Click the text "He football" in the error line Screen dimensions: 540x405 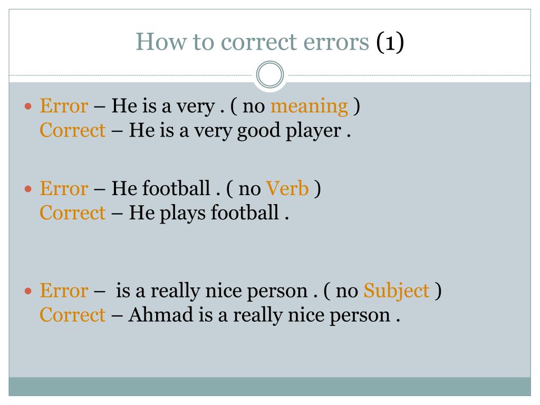(160, 188)
